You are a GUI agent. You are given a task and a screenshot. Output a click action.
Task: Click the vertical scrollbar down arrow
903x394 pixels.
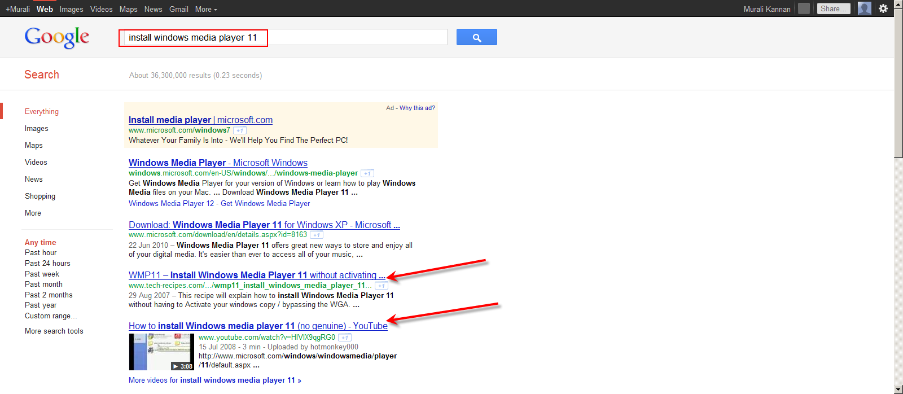point(898,389)
